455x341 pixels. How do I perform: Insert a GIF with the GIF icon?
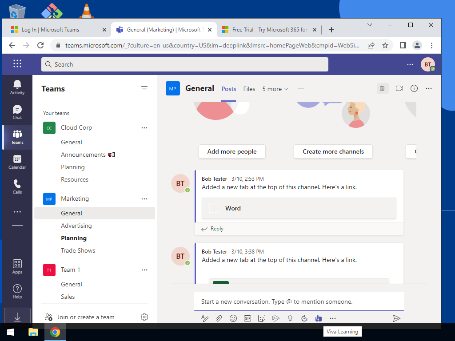[247, 318]
